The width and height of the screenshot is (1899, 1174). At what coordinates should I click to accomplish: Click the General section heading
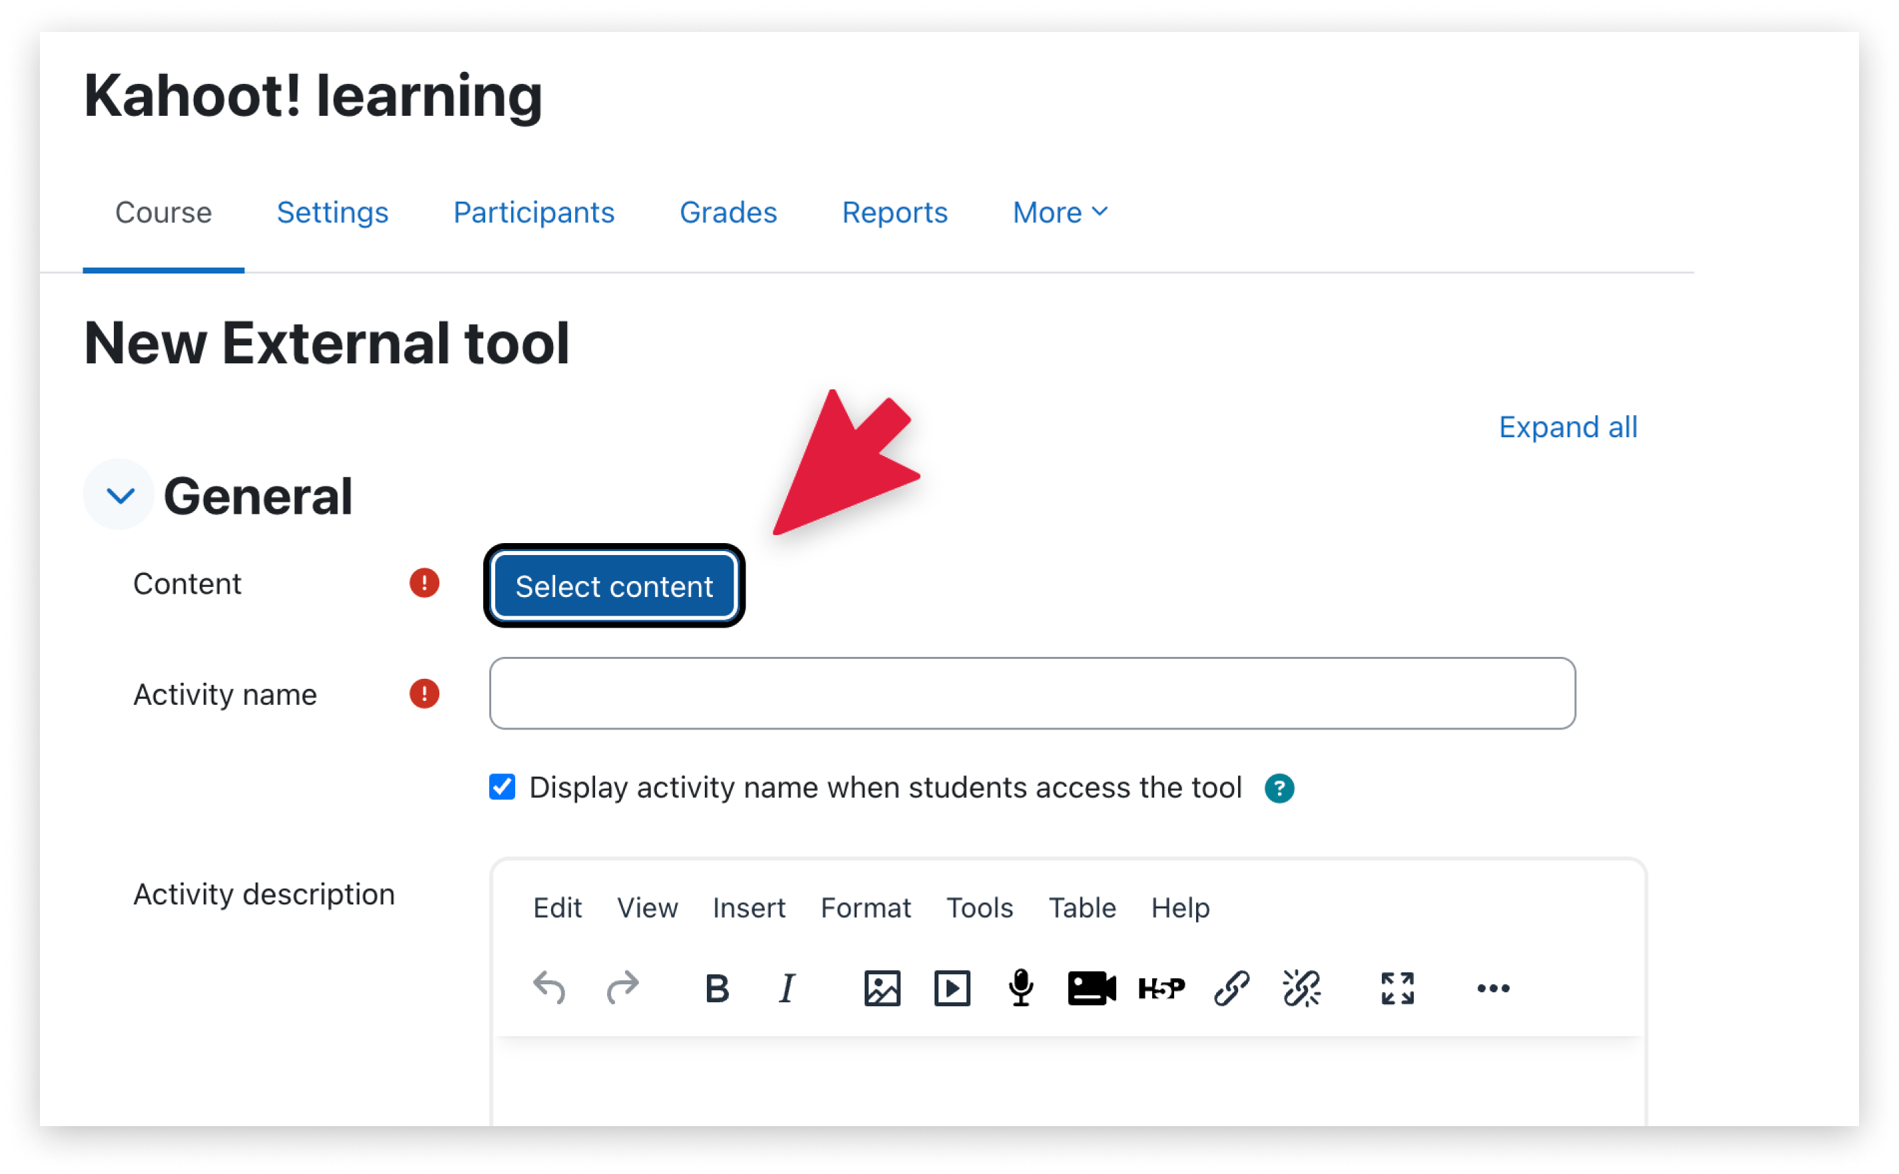coord(258,495)
